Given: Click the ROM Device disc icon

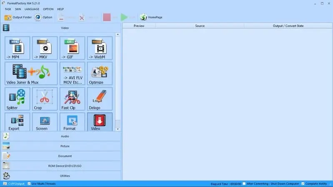Looking at the screenshot, I should [6, 166].
